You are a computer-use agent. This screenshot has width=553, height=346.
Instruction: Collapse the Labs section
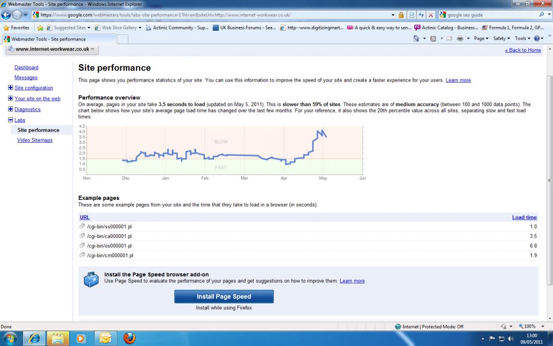pyautogui.click(x=11, y=120)
